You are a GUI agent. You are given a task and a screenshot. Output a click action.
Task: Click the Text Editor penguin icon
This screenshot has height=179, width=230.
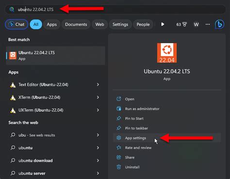coord(13,85)
